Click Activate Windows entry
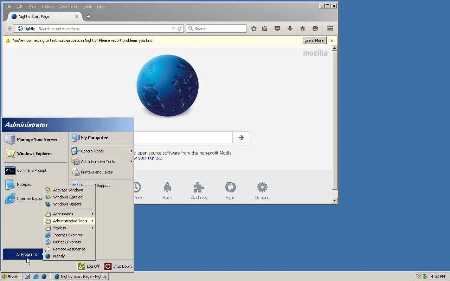 click(x=69, y=190)
